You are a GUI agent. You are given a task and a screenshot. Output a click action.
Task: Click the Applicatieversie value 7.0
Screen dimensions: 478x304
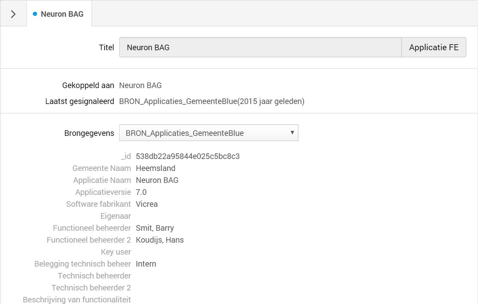pyautogui.click(x=141, y=192)
